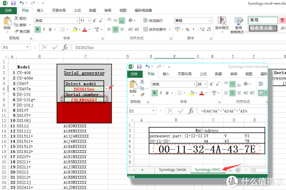
Task: Increase decimal places in main ribbon
Action: 202,29
